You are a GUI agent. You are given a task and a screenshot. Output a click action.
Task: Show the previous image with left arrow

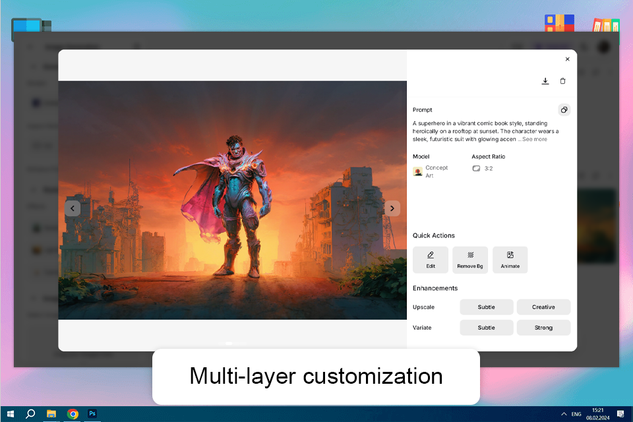[73, 208]
